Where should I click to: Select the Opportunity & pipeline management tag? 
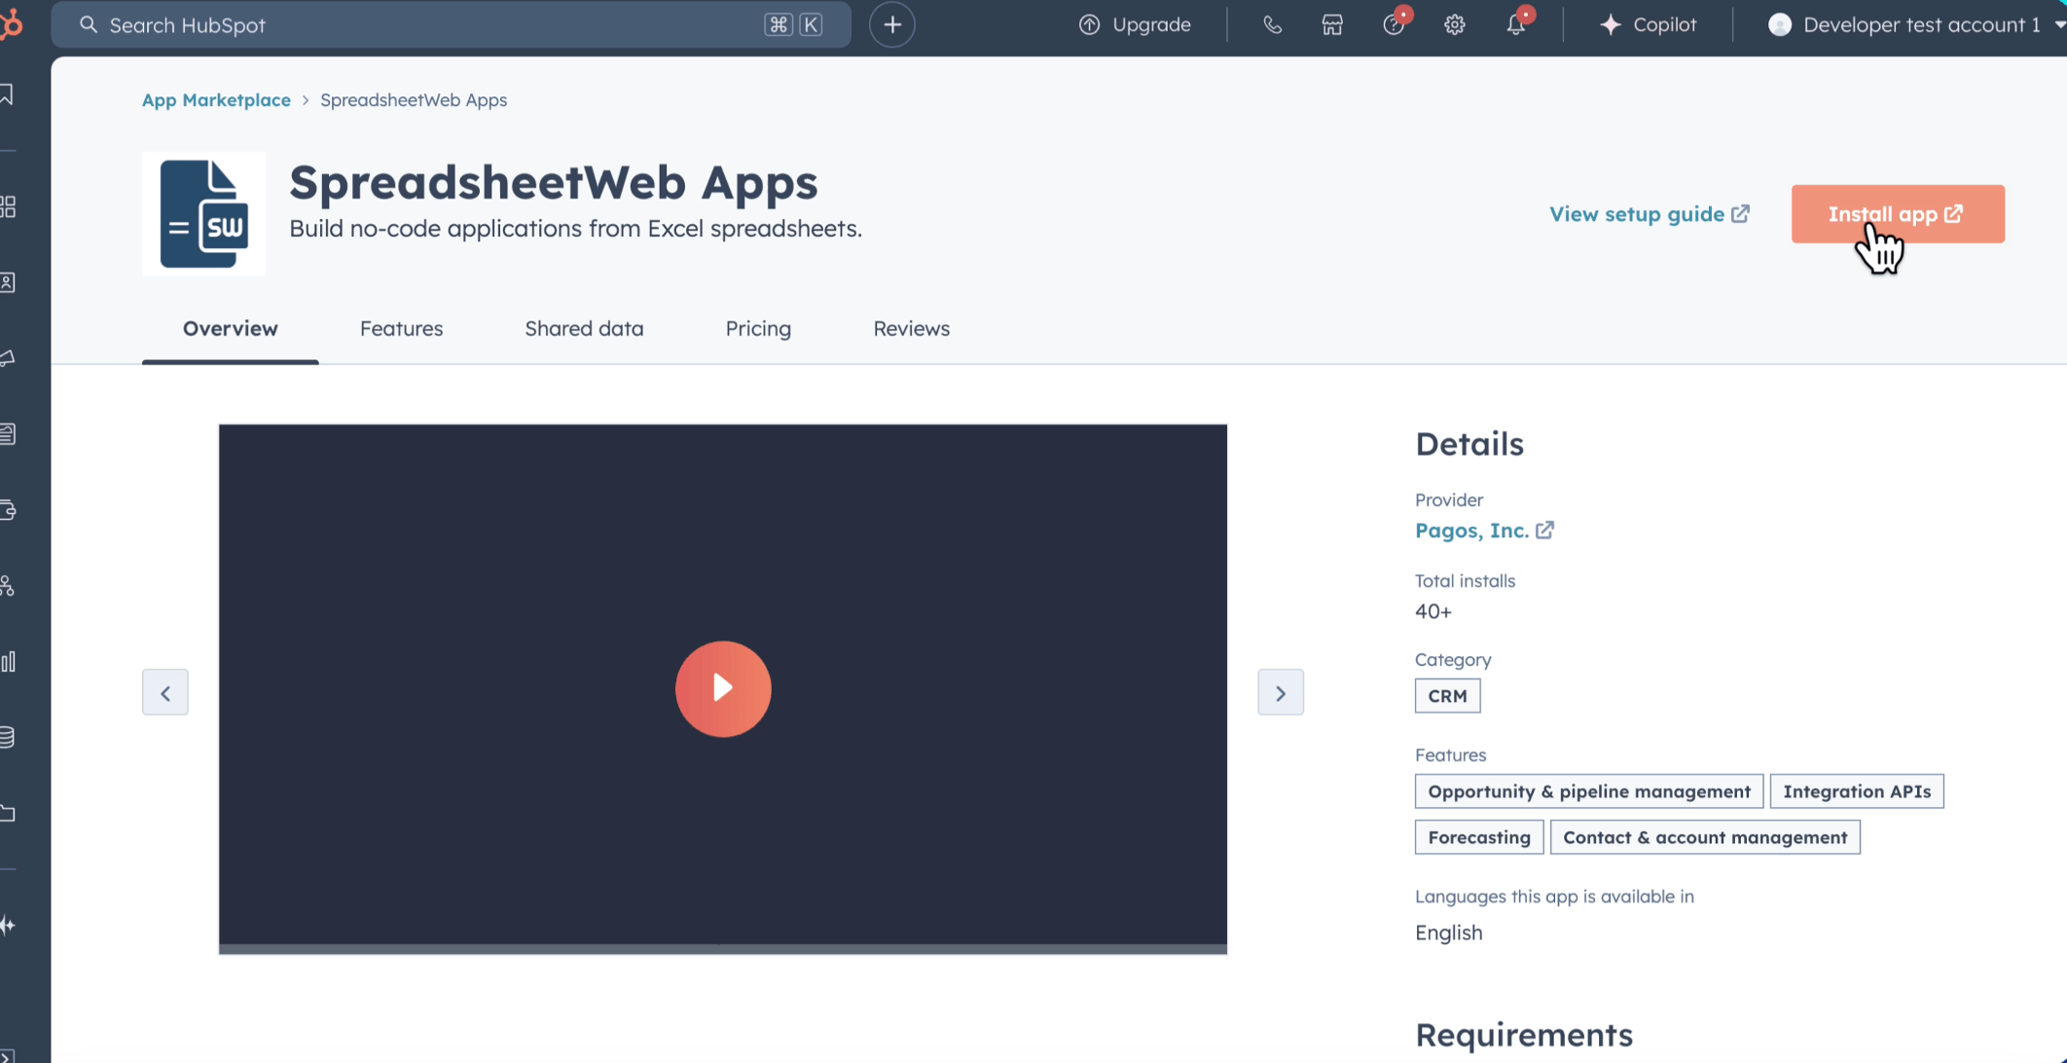pyautogui.click(x=1589, y=791)
